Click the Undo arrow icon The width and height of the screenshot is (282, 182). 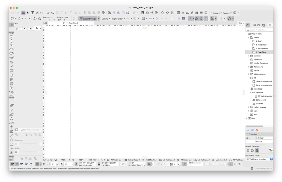point(12,13)
